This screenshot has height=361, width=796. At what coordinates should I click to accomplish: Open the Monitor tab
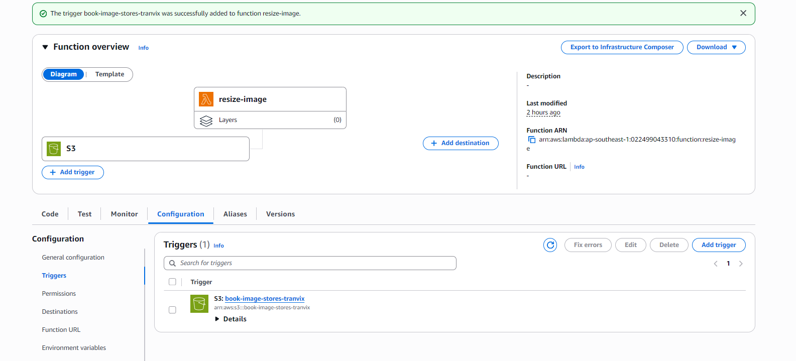click(x=125, y=214)
